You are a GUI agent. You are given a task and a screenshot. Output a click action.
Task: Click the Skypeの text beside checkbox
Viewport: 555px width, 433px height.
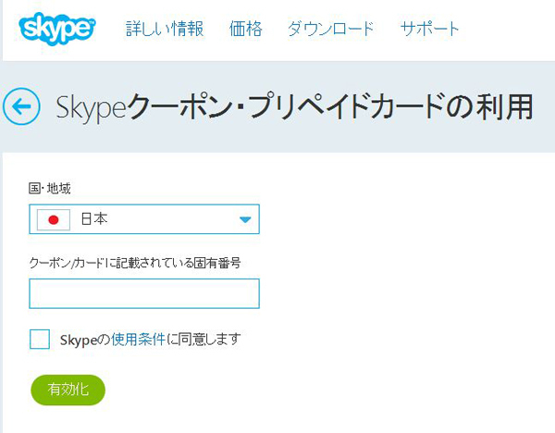pos(85,340)
